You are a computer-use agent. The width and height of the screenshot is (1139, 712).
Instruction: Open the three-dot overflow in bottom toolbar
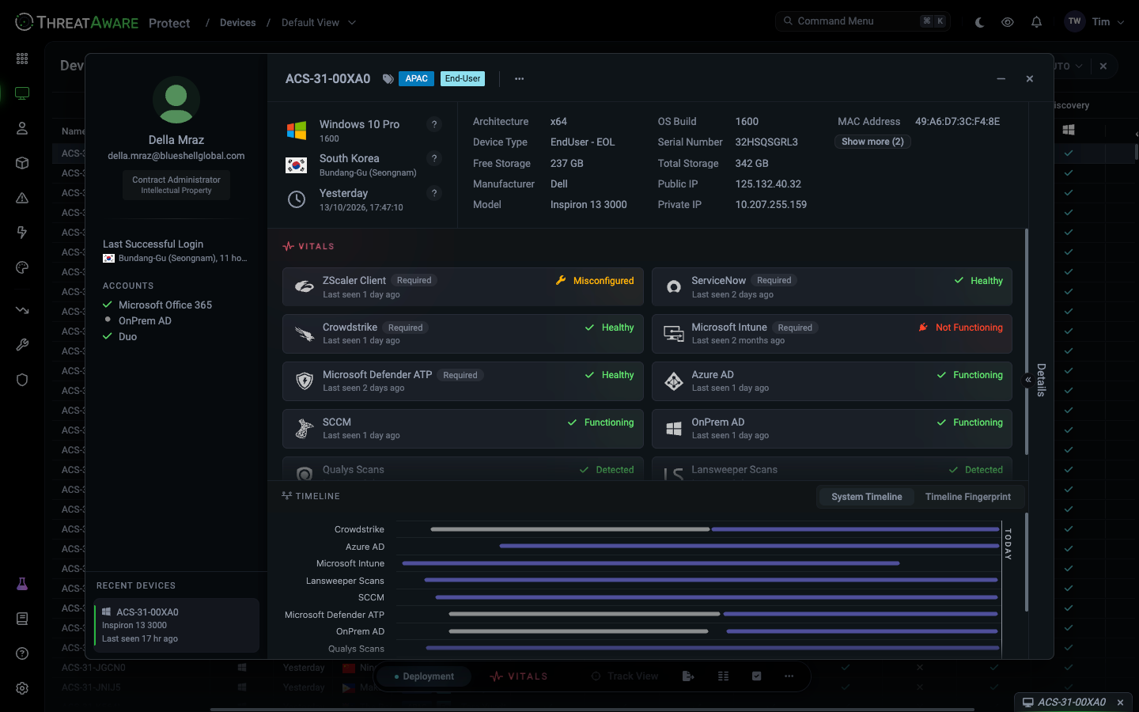click(789, 676)
